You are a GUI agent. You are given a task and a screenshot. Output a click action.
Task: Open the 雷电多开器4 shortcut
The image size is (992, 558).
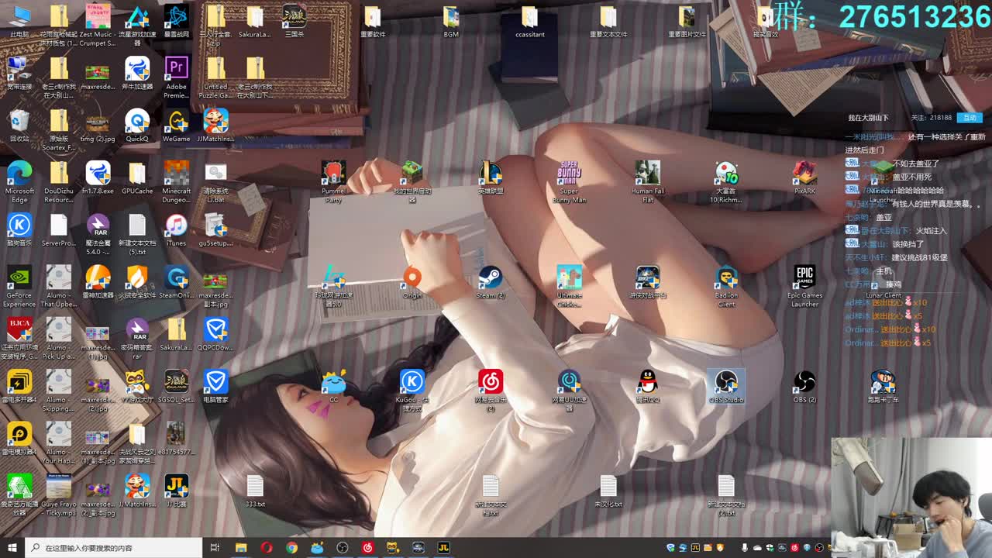(x=19, y=387)
